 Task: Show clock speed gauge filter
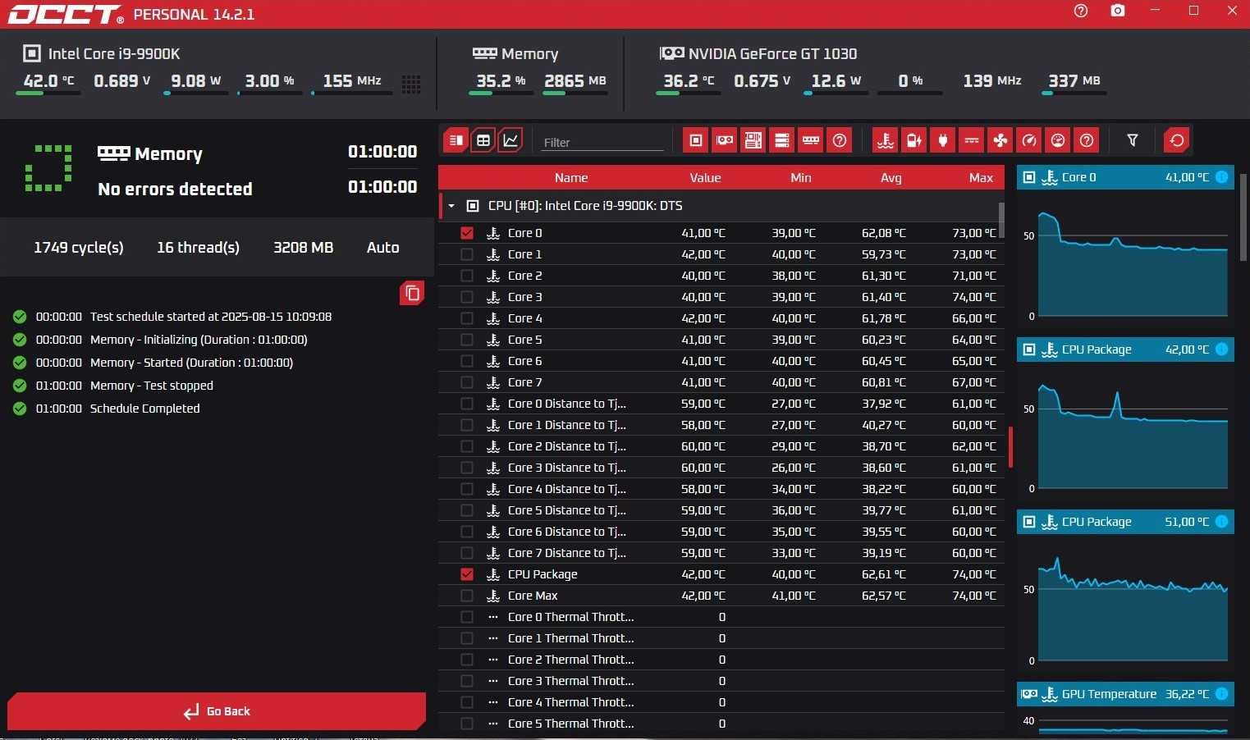[1029, 140]
